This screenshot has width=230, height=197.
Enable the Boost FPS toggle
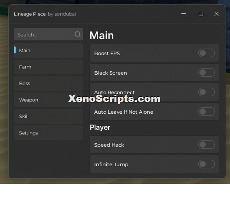[x=207, y=53]
